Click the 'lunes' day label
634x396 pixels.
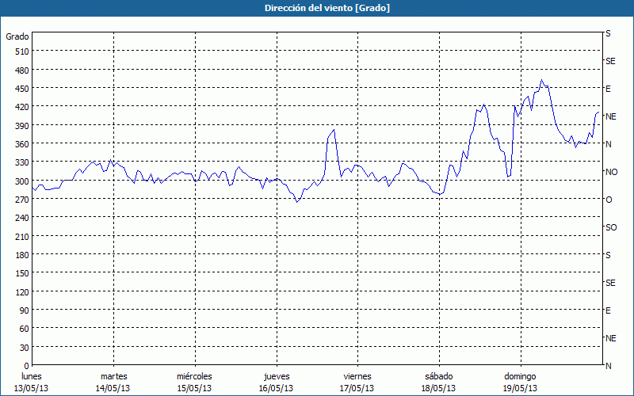click(x=31, y=376)
